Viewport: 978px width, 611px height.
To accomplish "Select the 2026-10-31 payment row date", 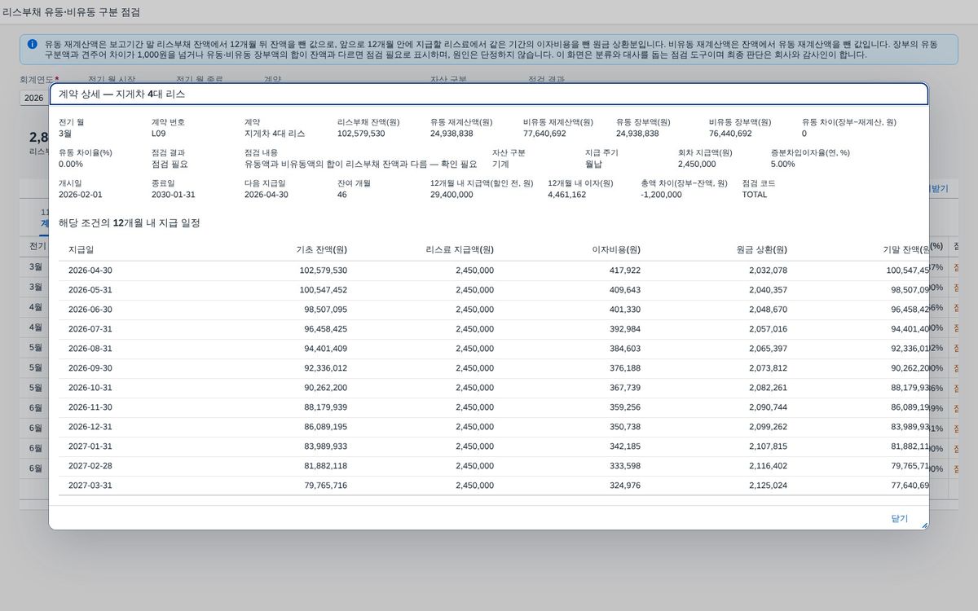I will tap(90, 388).
